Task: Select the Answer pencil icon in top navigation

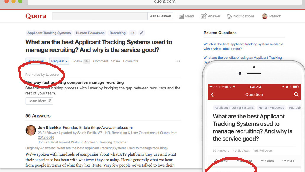Action: point(203,16)
